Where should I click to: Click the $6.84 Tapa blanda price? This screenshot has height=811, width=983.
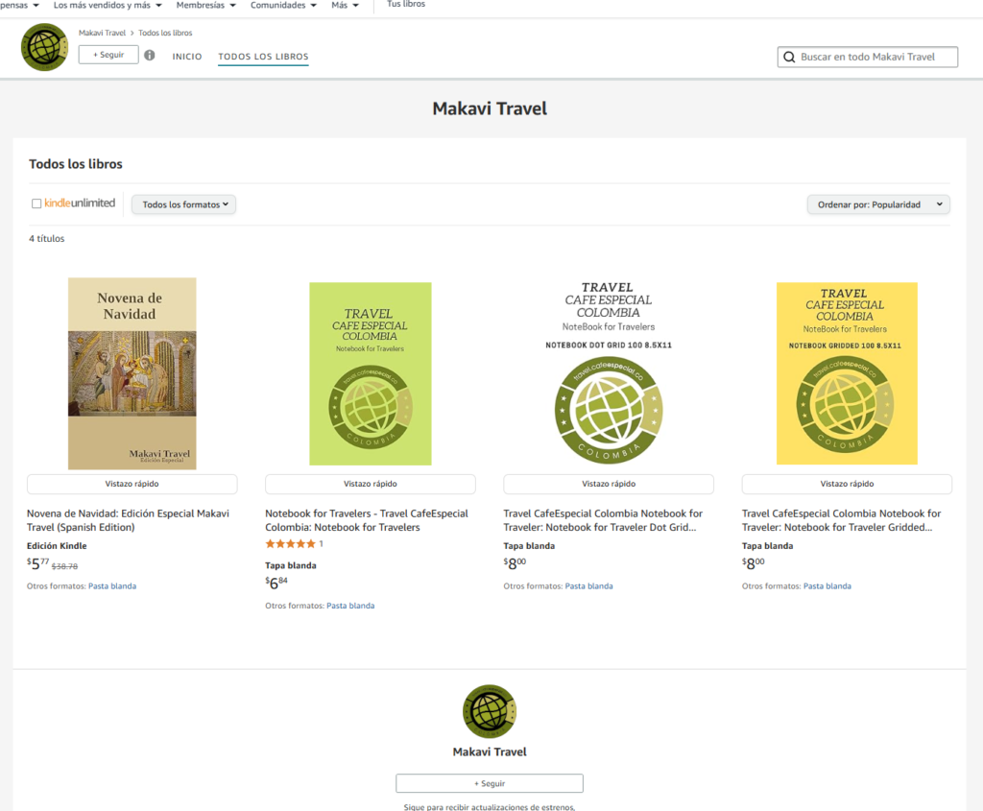tap(276, 583)
